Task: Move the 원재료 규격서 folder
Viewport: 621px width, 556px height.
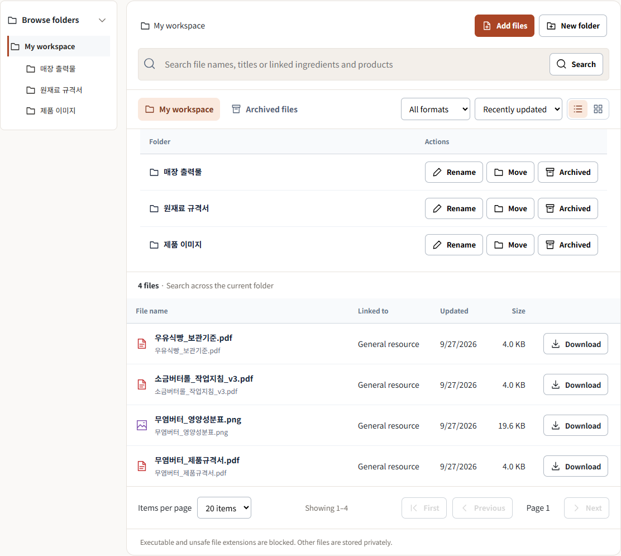Action: [510, 208]
